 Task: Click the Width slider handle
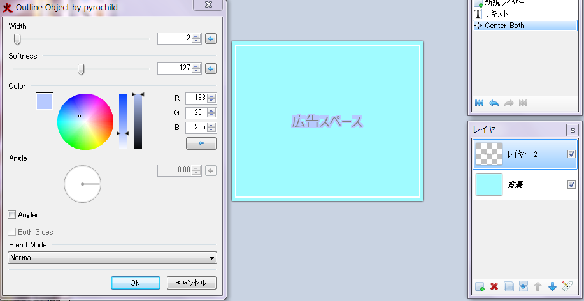point(17,38)
